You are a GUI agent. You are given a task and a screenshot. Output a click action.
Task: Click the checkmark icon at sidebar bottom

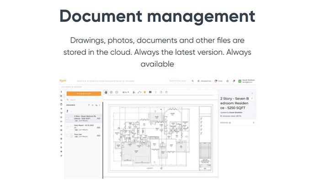click(x=61, y=156)
